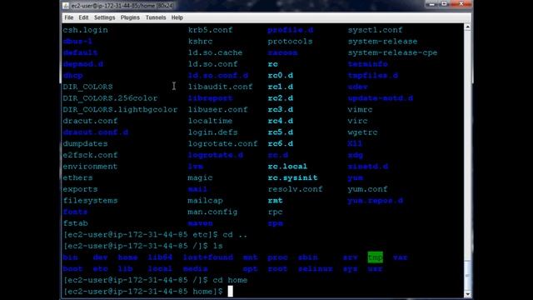
Task: Click the 'cd ..' command line
Action: click(156, 235)
